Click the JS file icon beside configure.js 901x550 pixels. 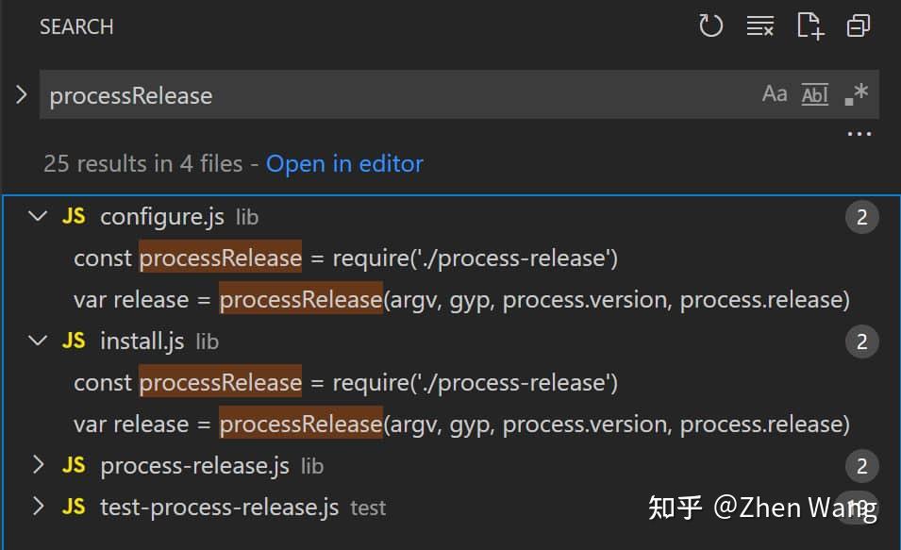(x=74, y=216)
